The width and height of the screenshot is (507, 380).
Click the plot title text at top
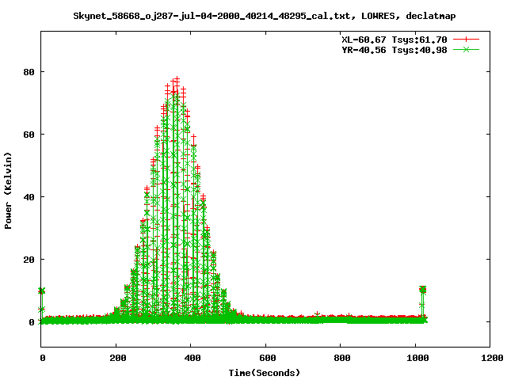click(264, 16)
